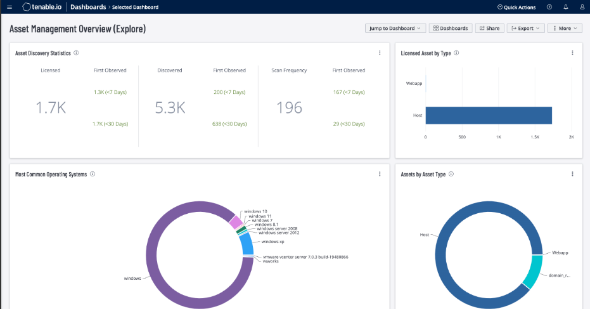Expand the Export dropdown
The width and height of the screenshot is (590, 309).
[525, 29]
